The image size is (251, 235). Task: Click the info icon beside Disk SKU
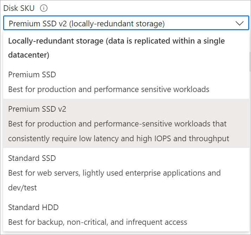[x=44, y=8]
